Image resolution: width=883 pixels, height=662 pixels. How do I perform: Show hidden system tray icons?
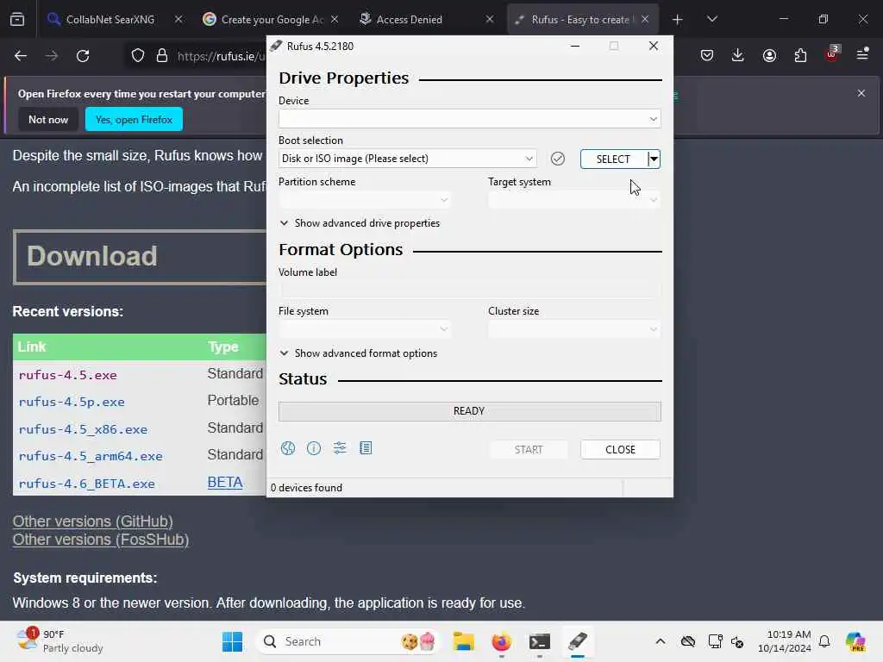click(x=661, y=641)
